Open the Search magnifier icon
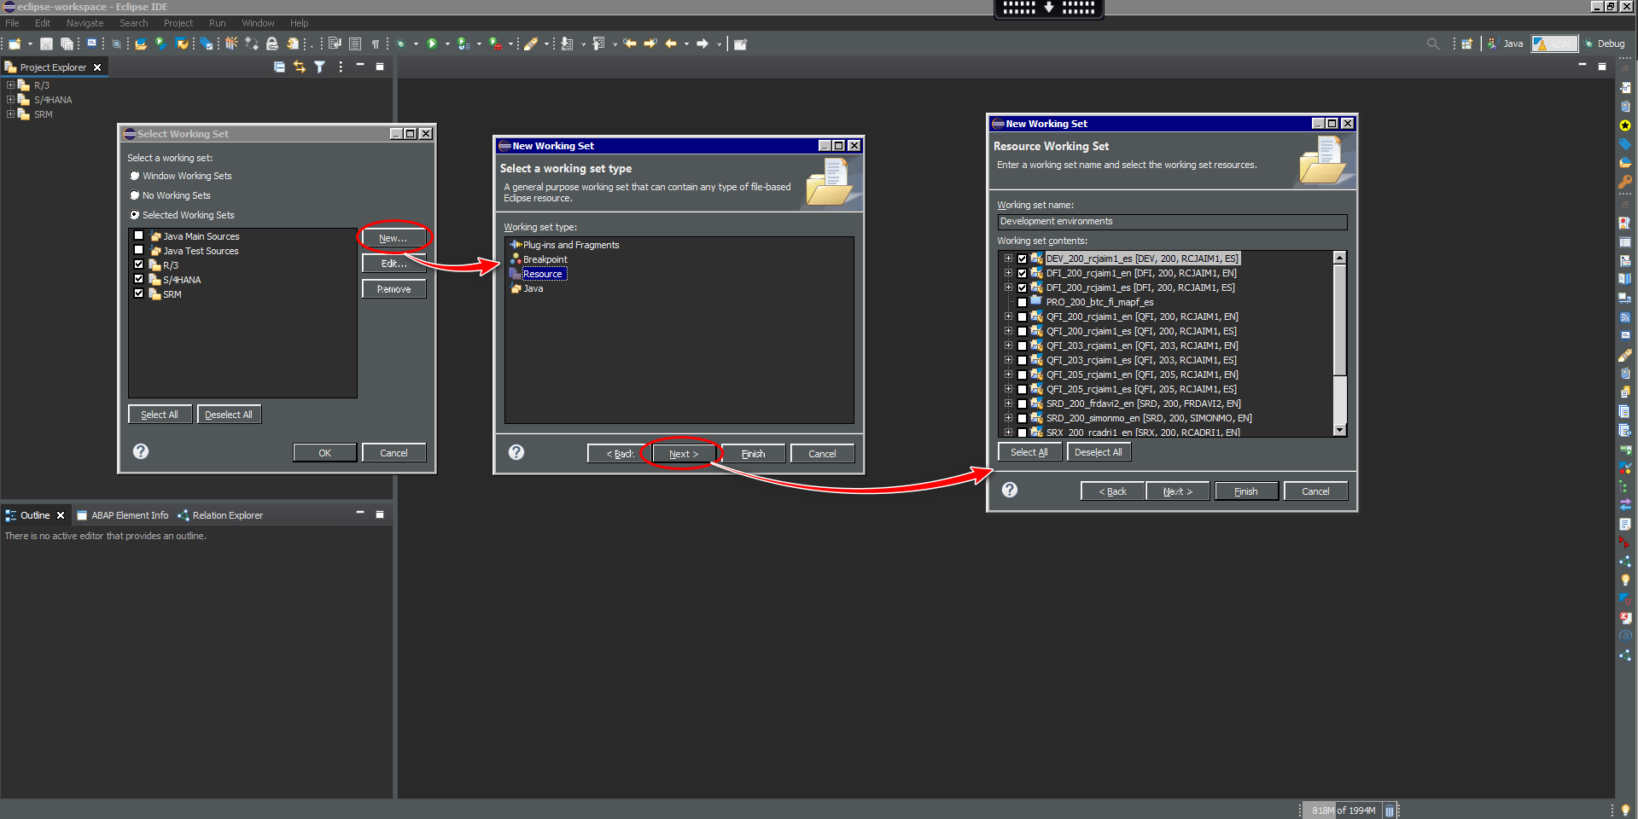This screenshot has height=819, width=1638. (x=1432, y=44)
